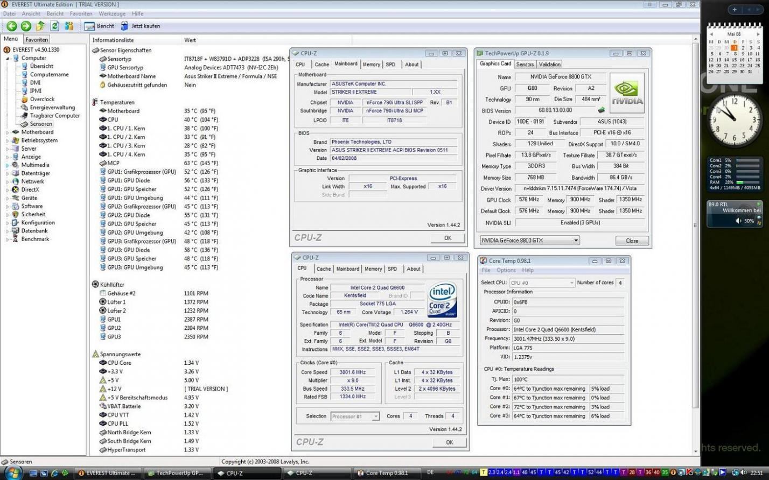
Task: Expand the Datenträger tree node
Action: click(8, 173)
